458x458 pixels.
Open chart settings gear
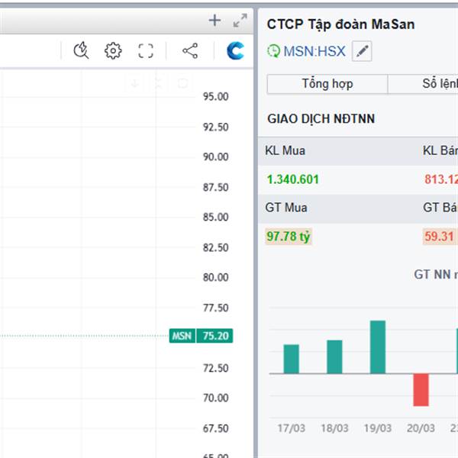click(113, 51)
